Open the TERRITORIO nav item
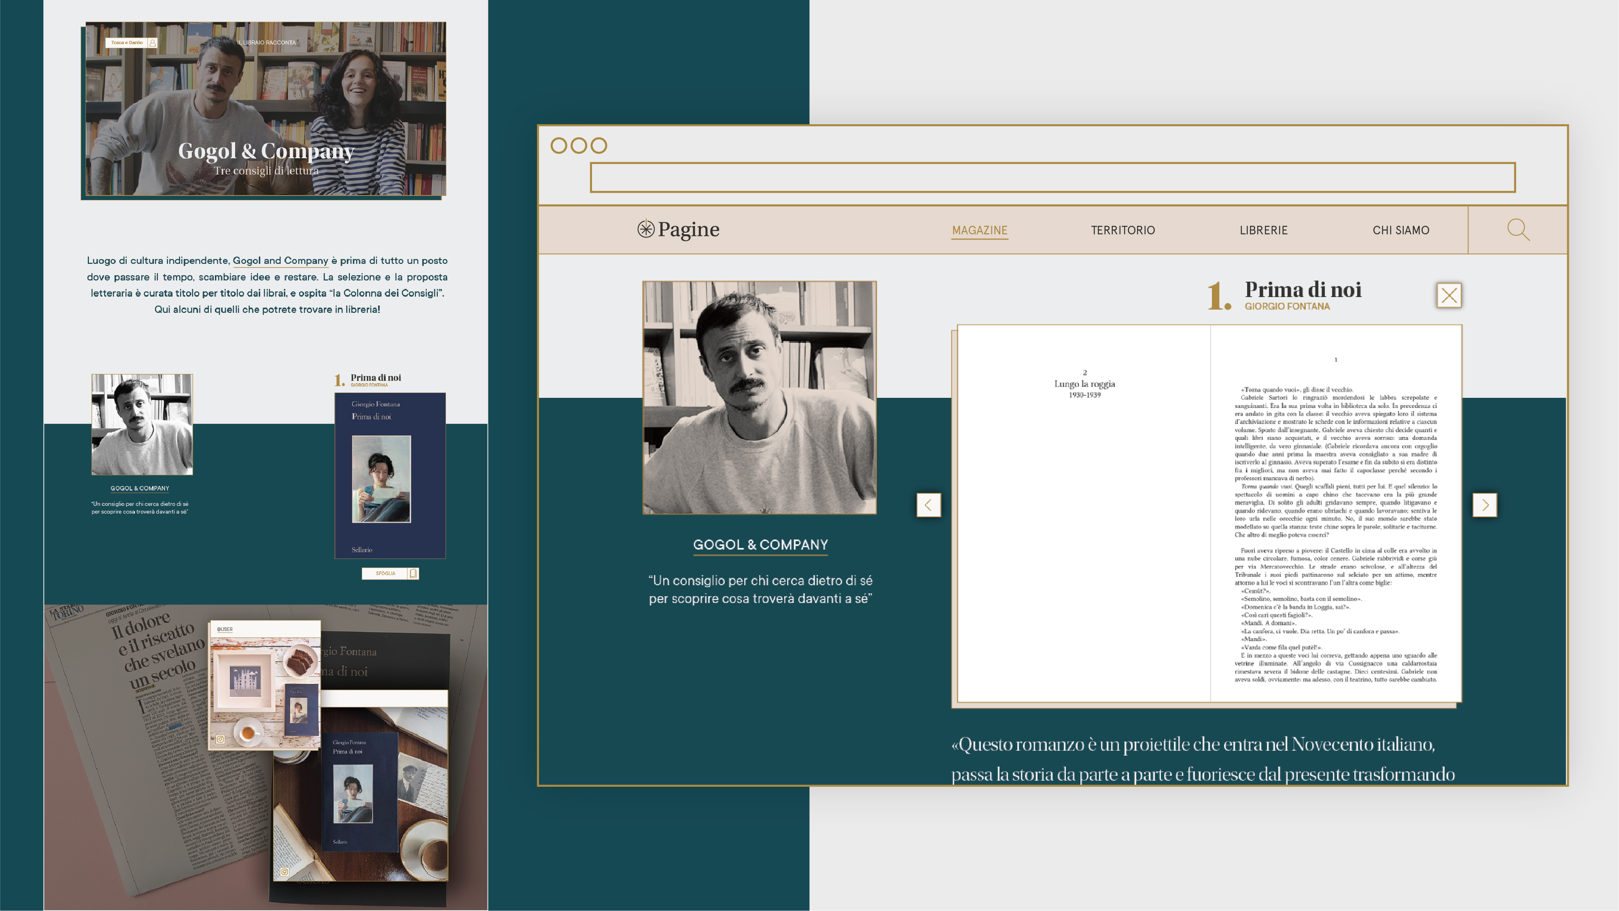This screenshot has height=911, width=1619. coord(1122,231)
